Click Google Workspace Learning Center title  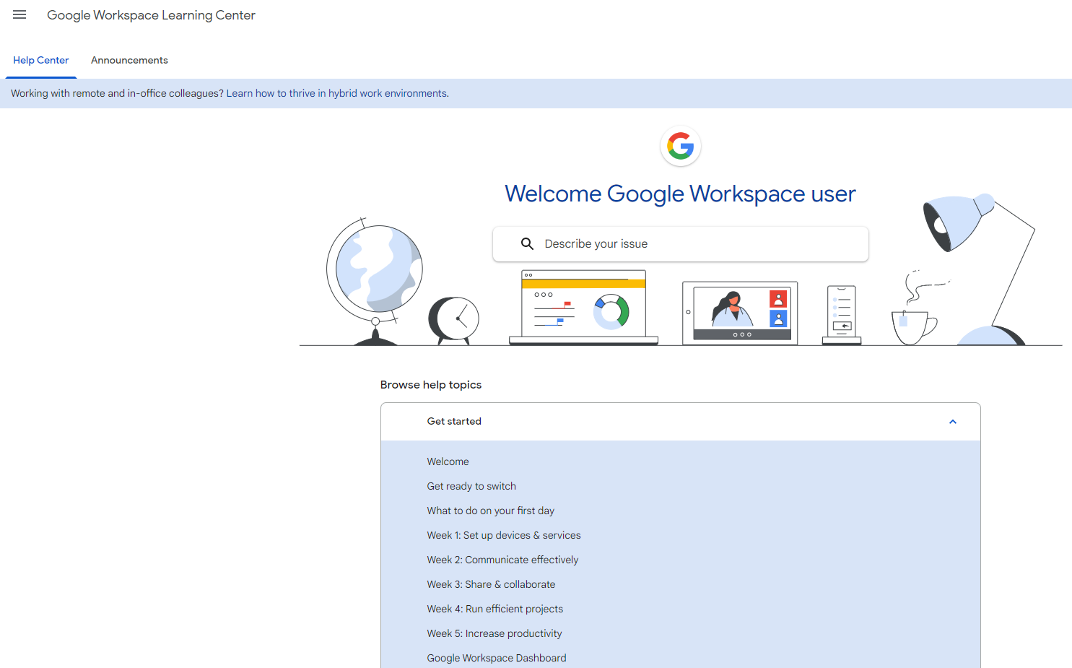point(151,15)
